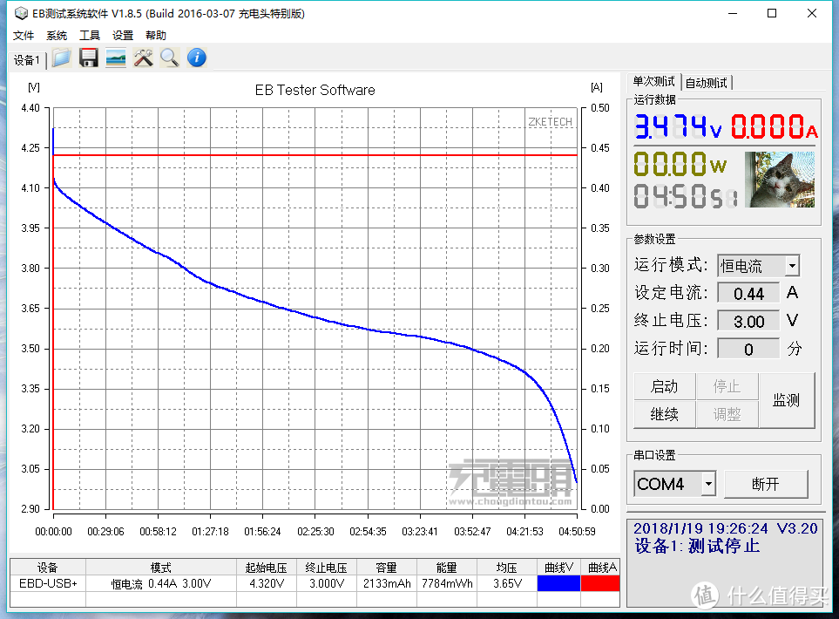Click the save picture landscape icon

pos(115,58)
